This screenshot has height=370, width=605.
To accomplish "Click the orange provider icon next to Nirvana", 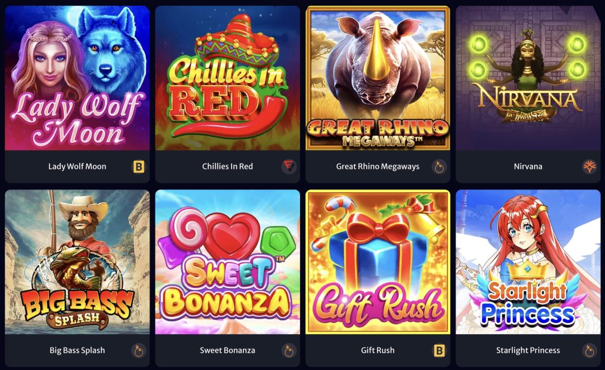I will (x=589, y=166).
